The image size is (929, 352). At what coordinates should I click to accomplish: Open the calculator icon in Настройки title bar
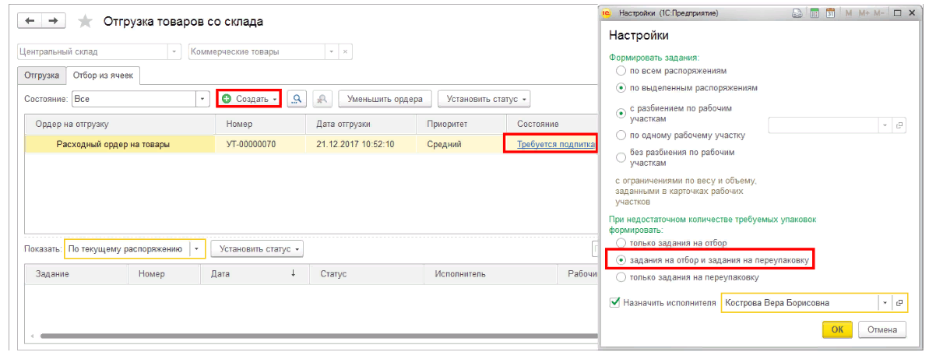814,13
